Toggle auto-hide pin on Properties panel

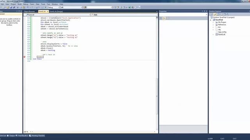(x=205, y=11)
